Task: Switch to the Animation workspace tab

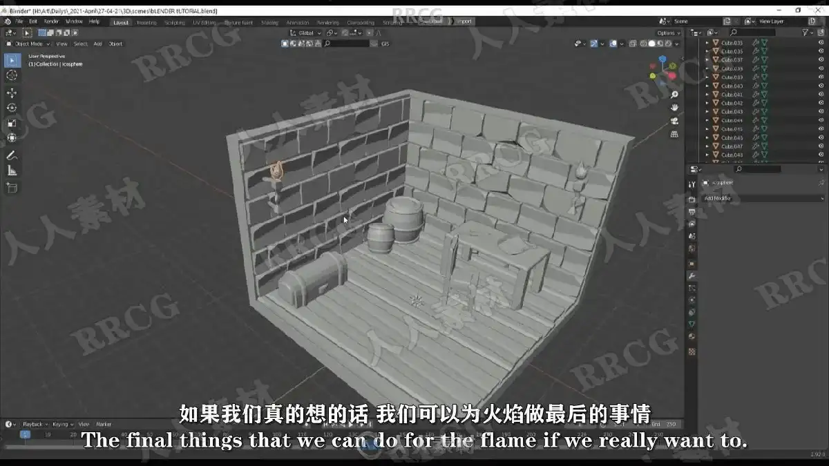Action: tap(298, 22)
